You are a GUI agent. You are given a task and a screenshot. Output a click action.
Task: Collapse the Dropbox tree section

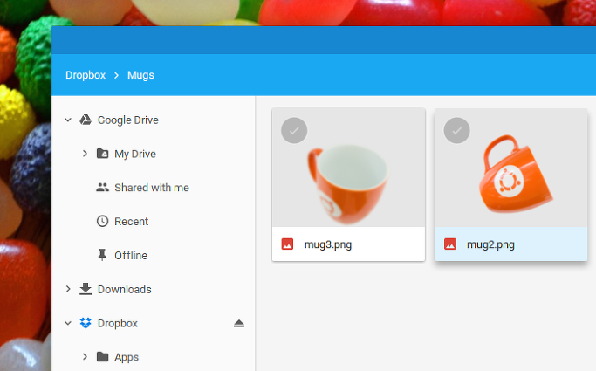click(x=68, y=323)
